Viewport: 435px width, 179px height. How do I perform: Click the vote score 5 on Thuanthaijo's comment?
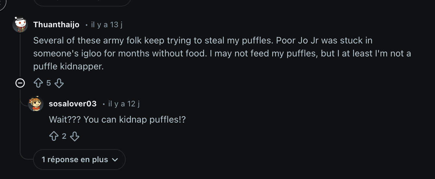click(49, 83)
